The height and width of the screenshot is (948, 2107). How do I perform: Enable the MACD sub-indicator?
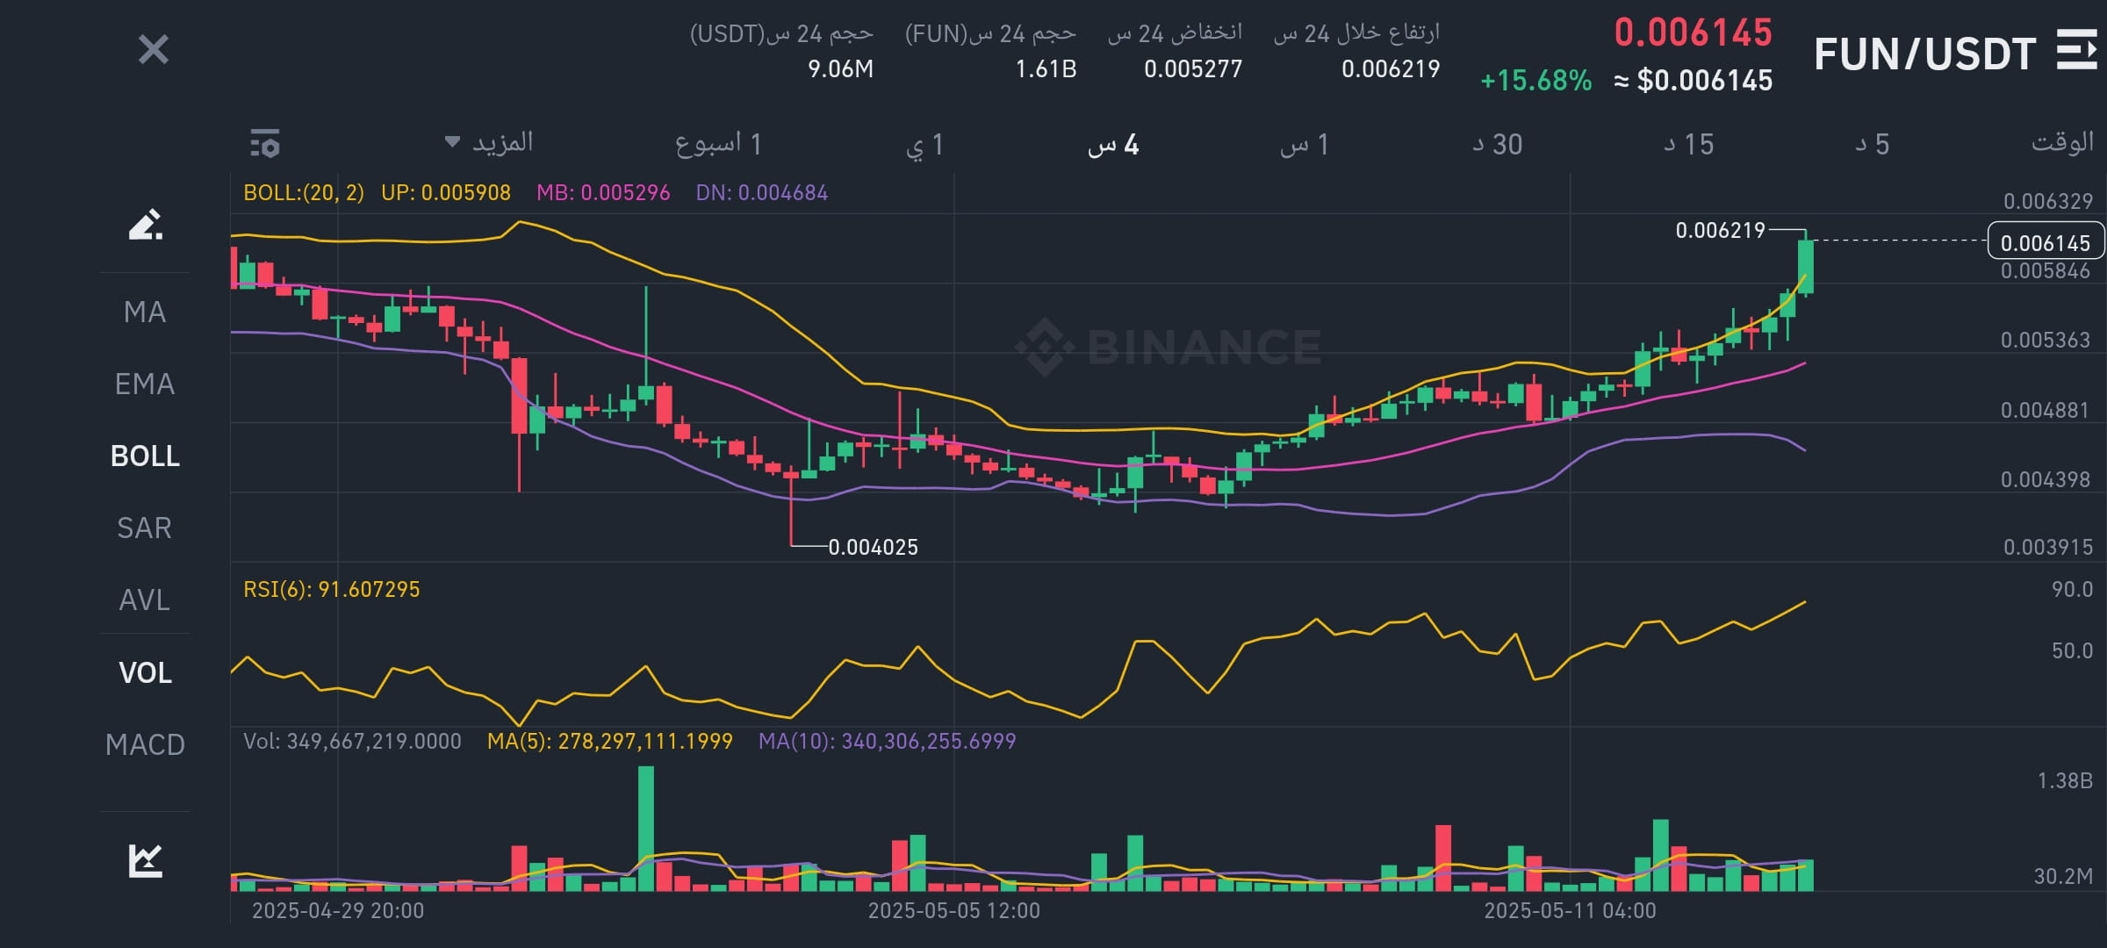tap(145, 744)
